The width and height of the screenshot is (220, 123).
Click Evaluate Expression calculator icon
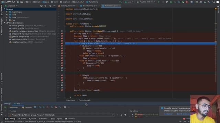click(x=65, y=107)
